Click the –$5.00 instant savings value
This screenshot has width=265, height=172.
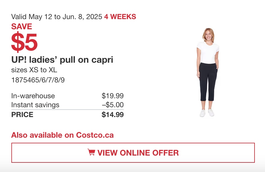coord(113,105)
